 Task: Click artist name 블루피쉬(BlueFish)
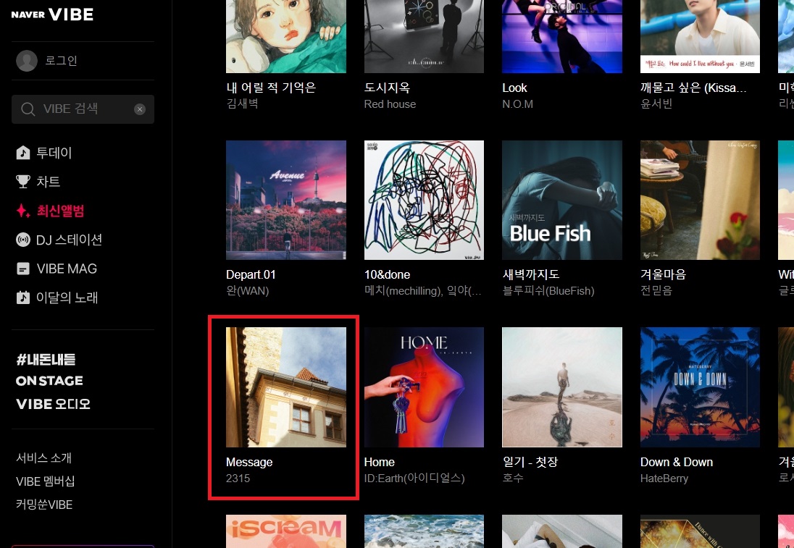pos(548,291)
